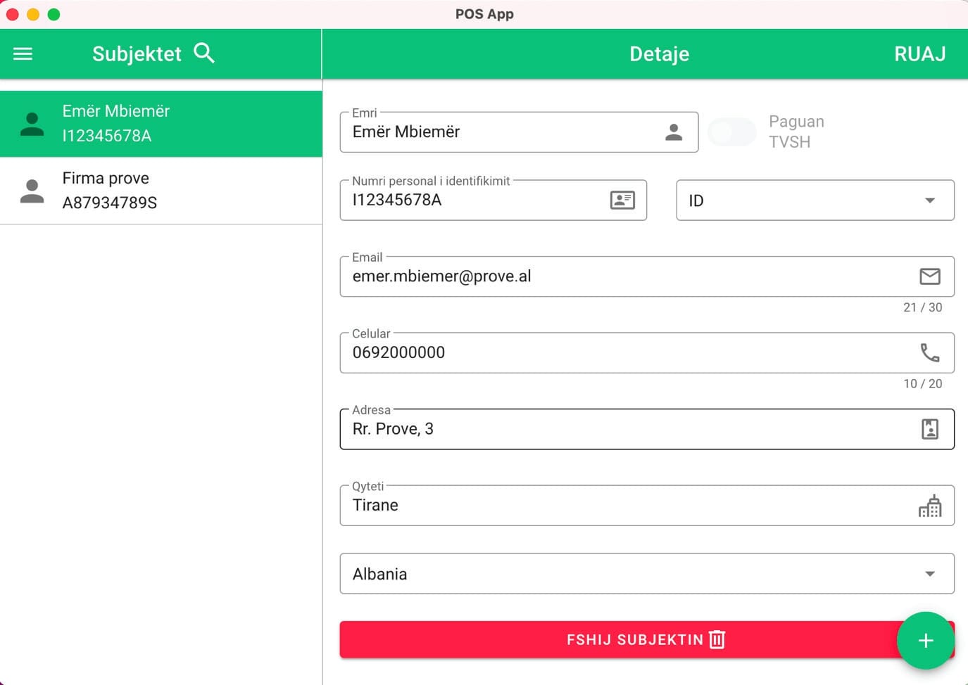The image size is (968, 685).
Task: Click avatar icon of Emër Mbiemër row
Action: coord(32,124)
